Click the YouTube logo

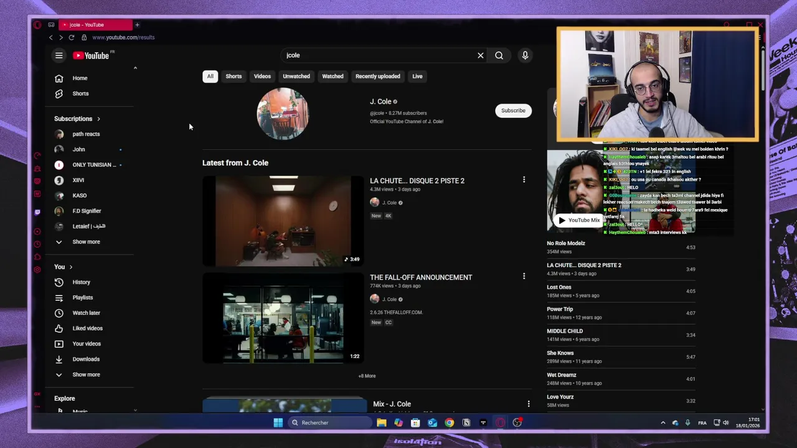91,55
